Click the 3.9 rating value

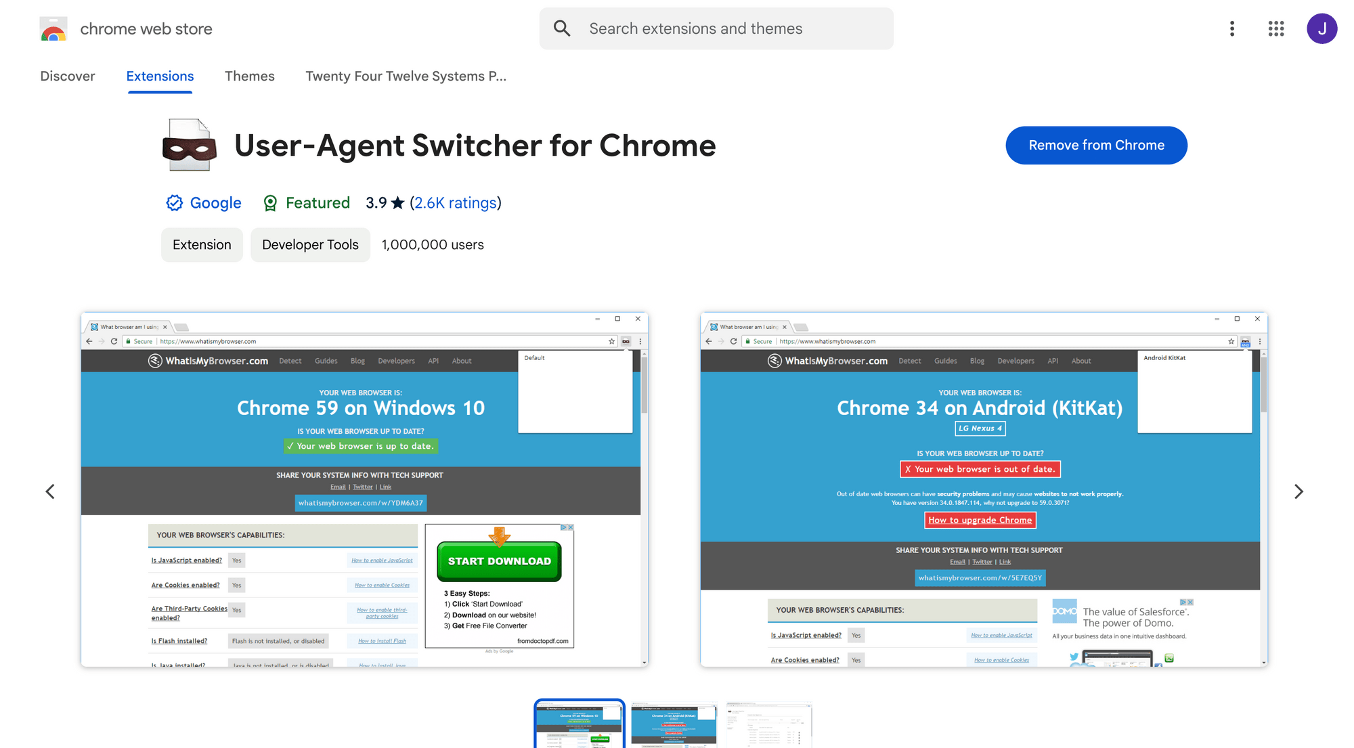376,202
